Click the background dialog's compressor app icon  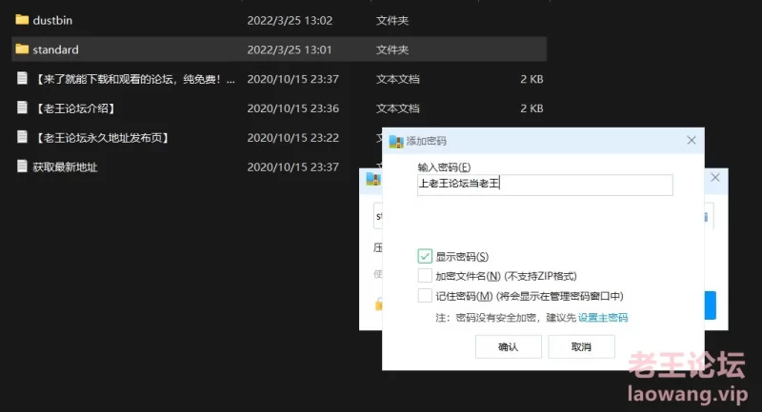373,179
